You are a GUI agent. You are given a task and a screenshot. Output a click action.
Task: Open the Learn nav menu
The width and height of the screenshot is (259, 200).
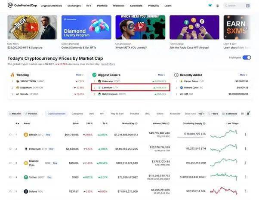(x=168, y=6)
